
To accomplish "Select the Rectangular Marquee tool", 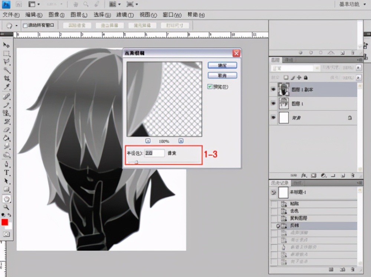I will (6, 53).
